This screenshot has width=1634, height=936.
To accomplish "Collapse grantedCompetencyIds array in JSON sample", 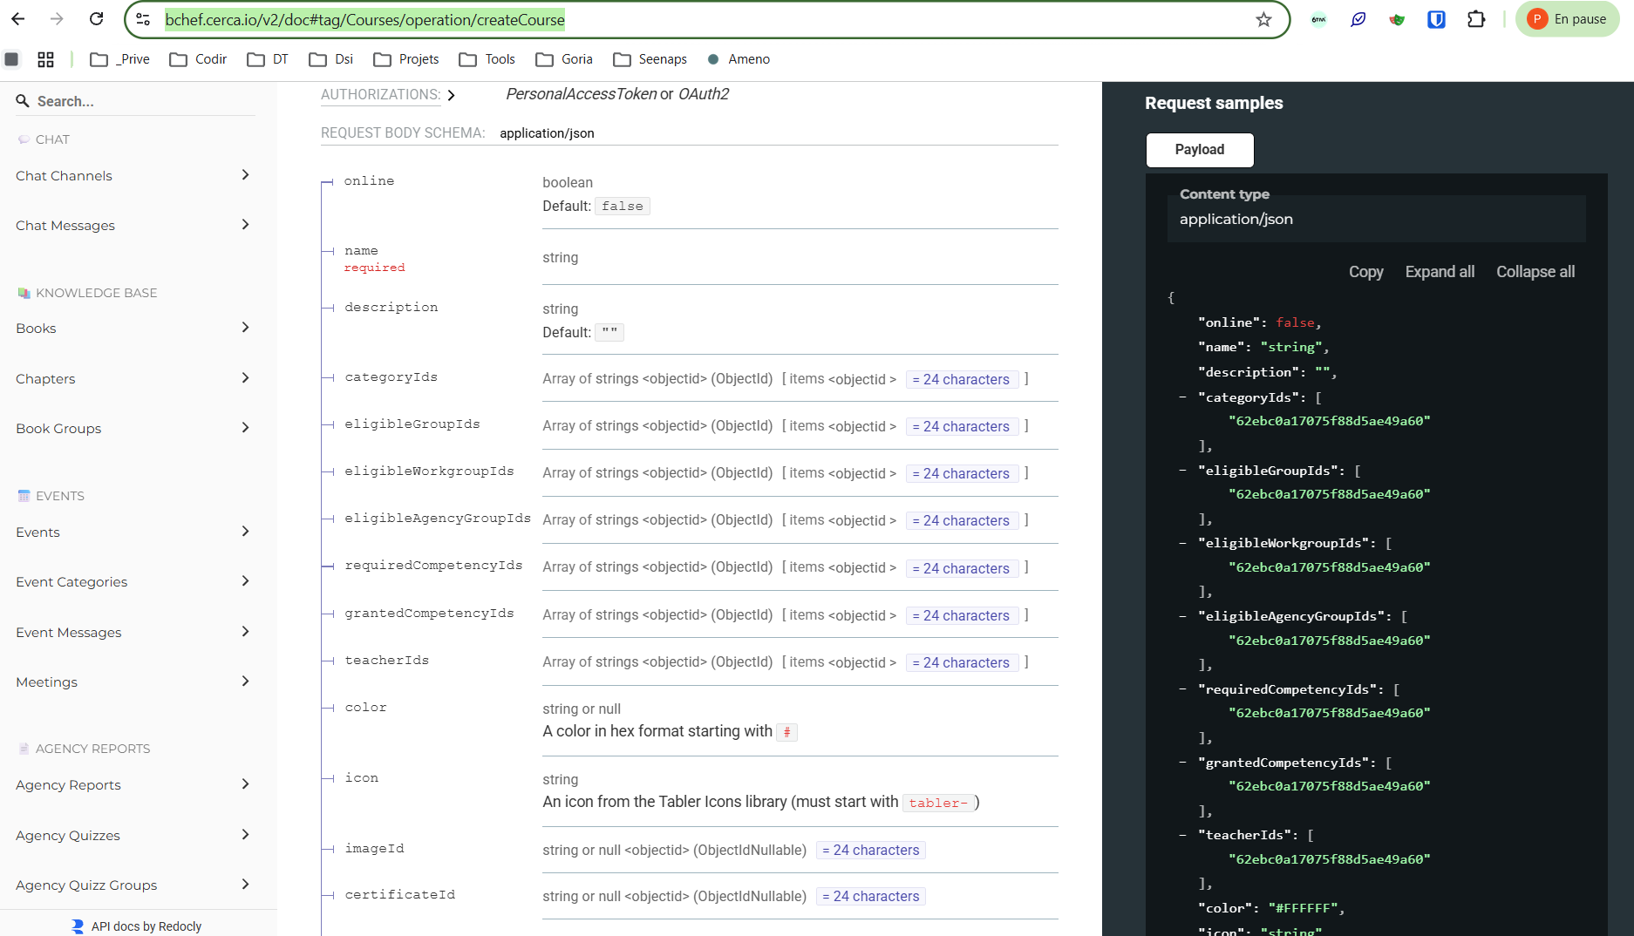I will 1182,763.
